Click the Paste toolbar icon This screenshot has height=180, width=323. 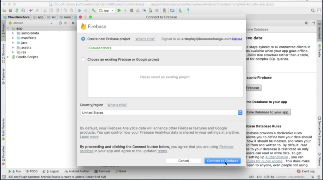(57, 10)
